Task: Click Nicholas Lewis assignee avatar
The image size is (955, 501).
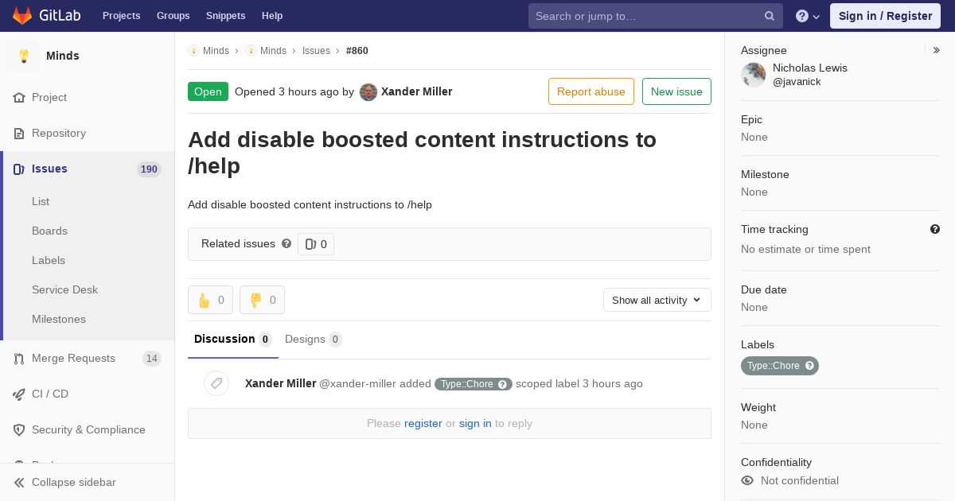Action: coord(754,75)
